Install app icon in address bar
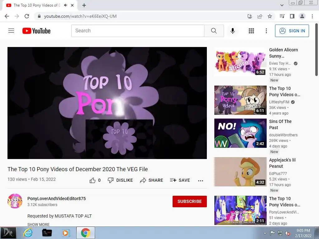The height and width of the screenshot is (239, 319). coord(250,16)
